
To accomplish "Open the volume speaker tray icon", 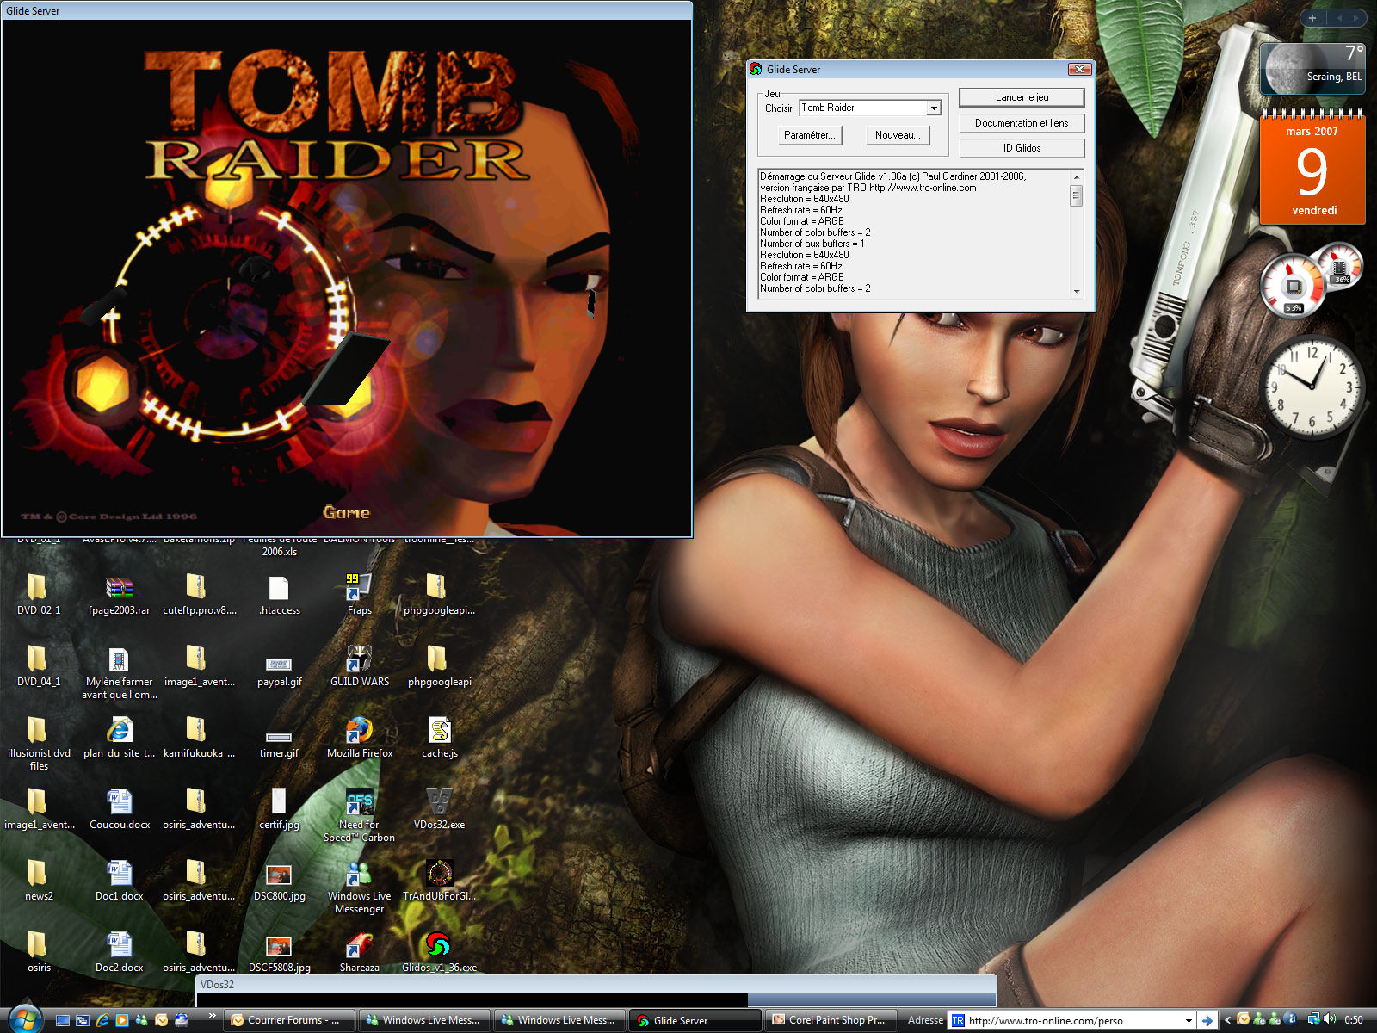I will pyautogui.click(x=1330, y=1020).
